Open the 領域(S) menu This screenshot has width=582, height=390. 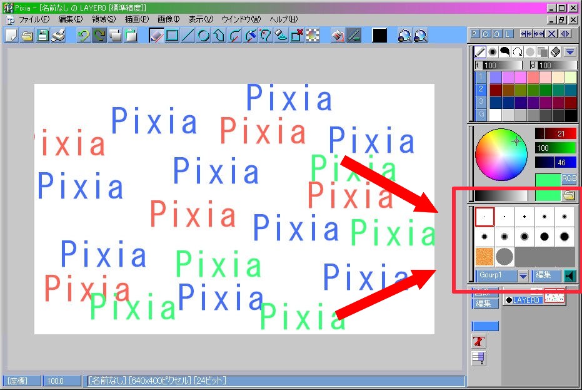point(104,19)
